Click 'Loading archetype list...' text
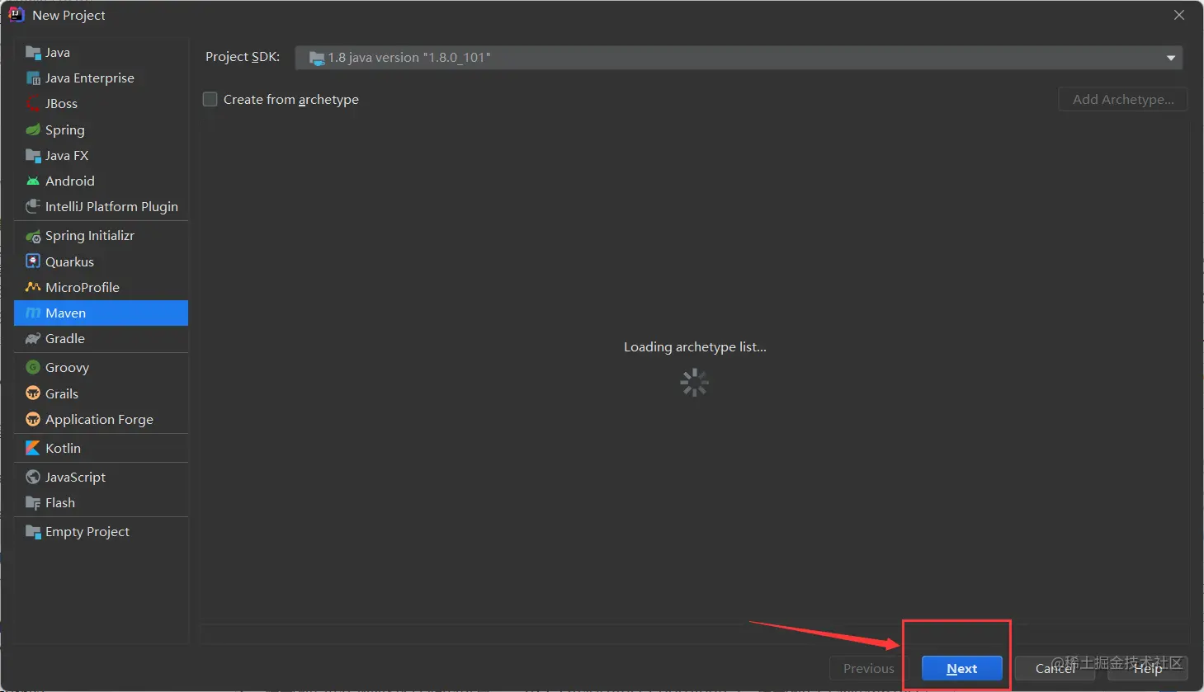 695,346
